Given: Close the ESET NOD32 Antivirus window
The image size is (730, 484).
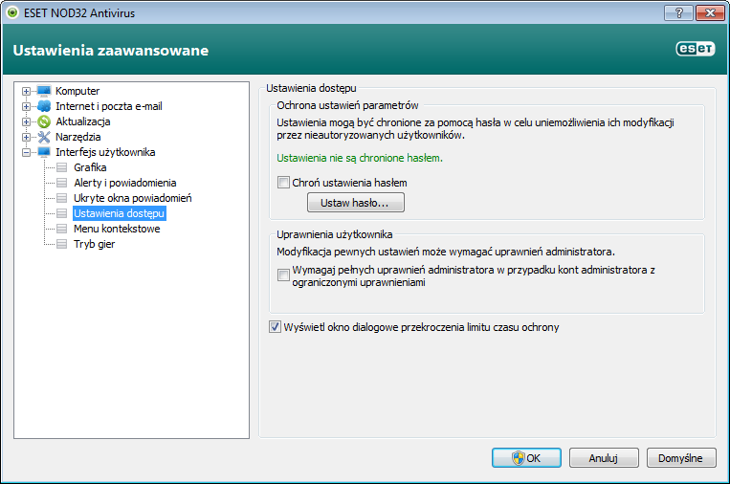Looking at the screenshot, I should click(710, 13).
